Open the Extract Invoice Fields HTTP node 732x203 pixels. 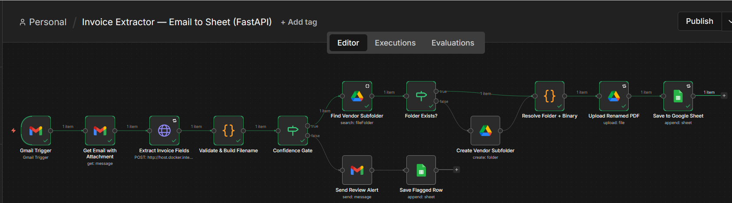[164, 131]
